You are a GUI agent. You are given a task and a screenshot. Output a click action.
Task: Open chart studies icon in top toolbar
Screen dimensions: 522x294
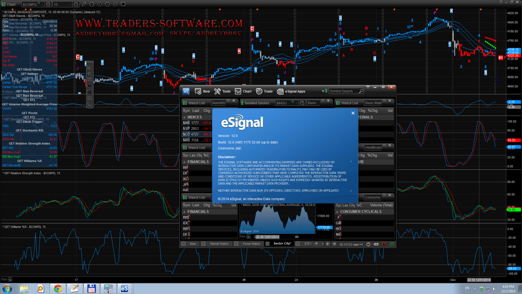(x=92, y=4)
